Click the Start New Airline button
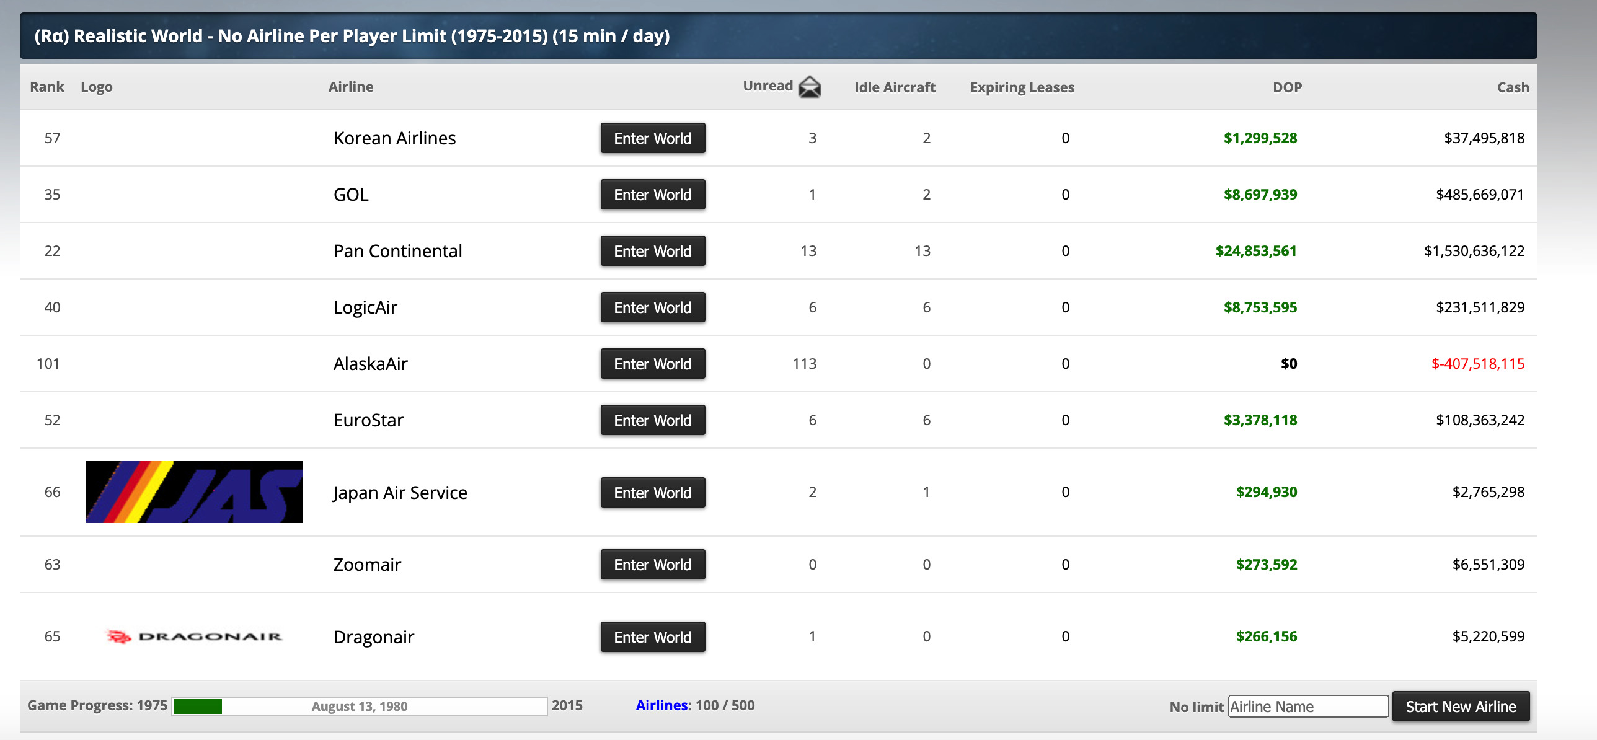The image size is (1597, 740). click(x=1461, y=707)
